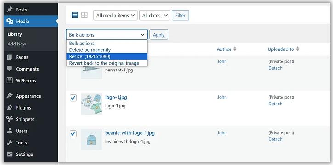This screenshot has width=333, height=165.
Task: Click the Plugins plug icon
Action: (x=10, y=108)
